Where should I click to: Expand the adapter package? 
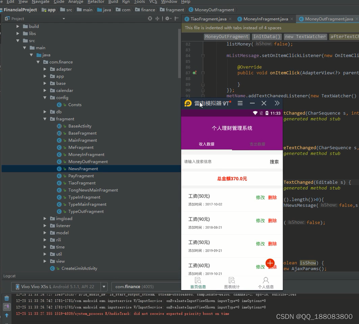click(x=45, y=69)
